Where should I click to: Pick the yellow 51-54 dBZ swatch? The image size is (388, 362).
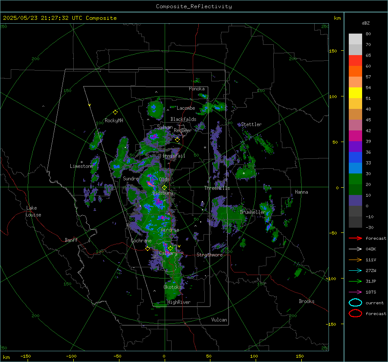tap(355, 93)
